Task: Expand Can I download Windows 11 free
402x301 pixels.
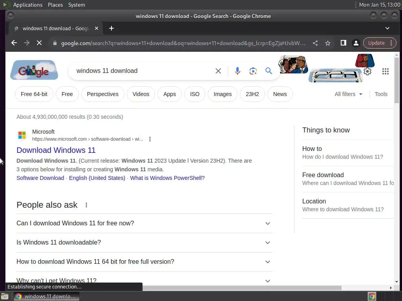Action: [x=144, y=223]
